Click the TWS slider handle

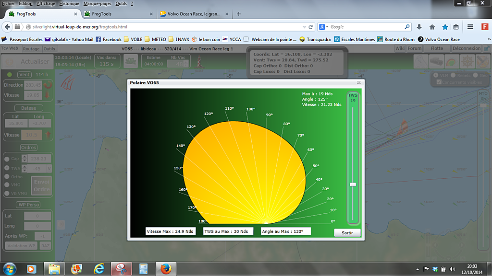tap(353, 184)
